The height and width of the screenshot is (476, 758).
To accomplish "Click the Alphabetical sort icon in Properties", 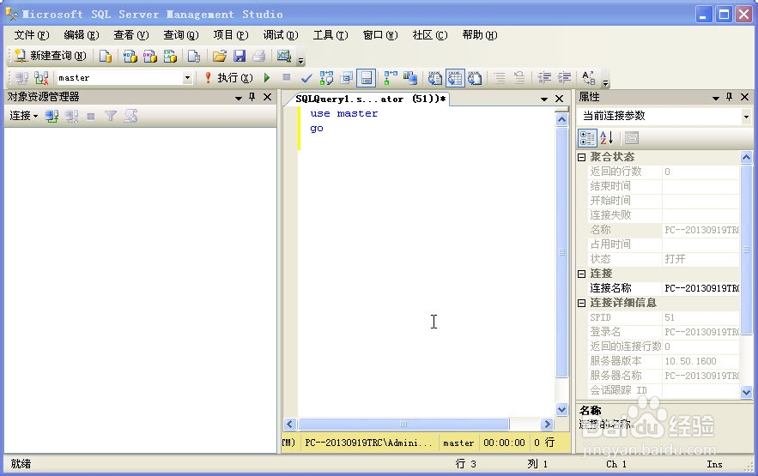I will click(607, 138).
